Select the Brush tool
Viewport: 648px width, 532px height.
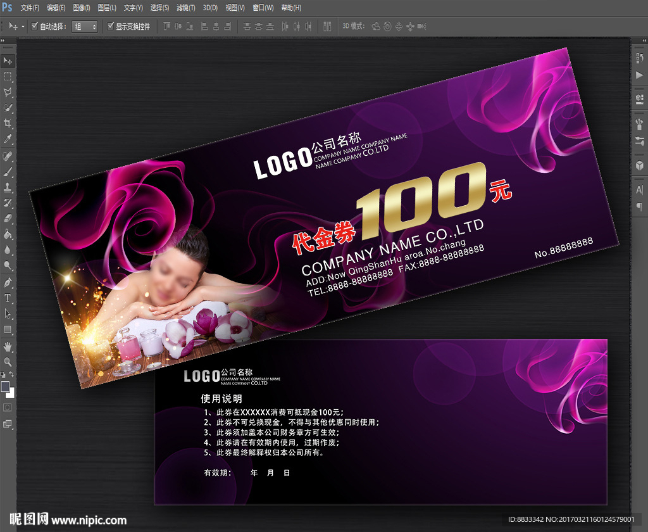[x=8, y=172]
